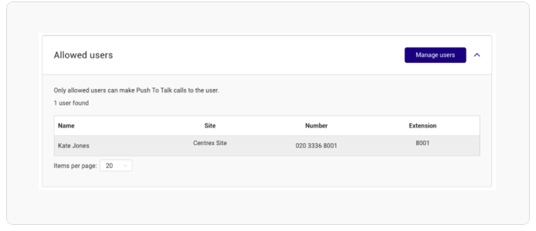536x231 pixels.
Task: Open the Items per page dropdown
Action: [x=116, y=166]
